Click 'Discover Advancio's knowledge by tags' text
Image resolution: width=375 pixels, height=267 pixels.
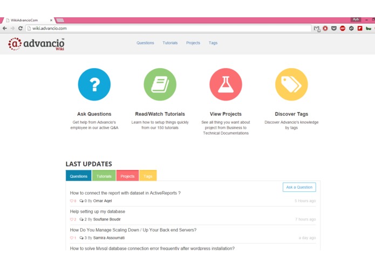[x=291, y=125]
